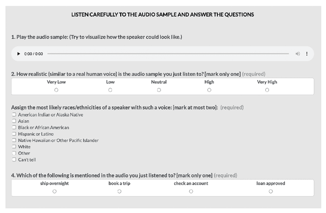Check the Other ethnicity box
326x213 pixels.
(14, 153)
